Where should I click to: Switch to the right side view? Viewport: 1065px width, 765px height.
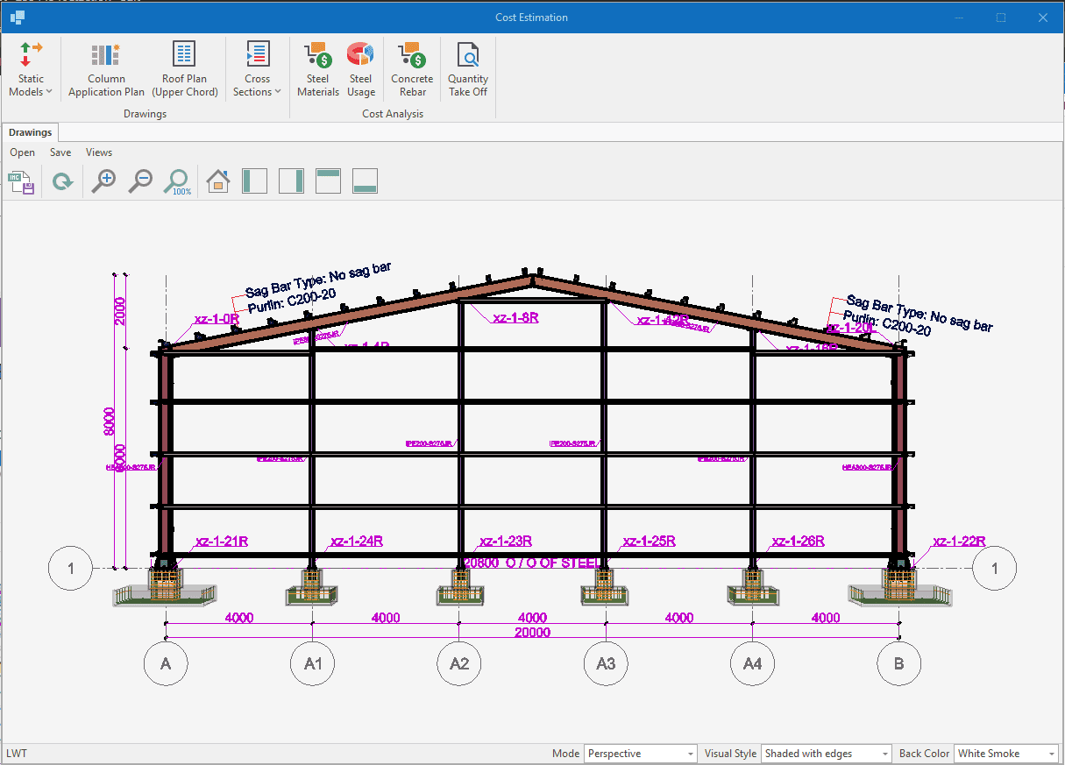[291, 181]
